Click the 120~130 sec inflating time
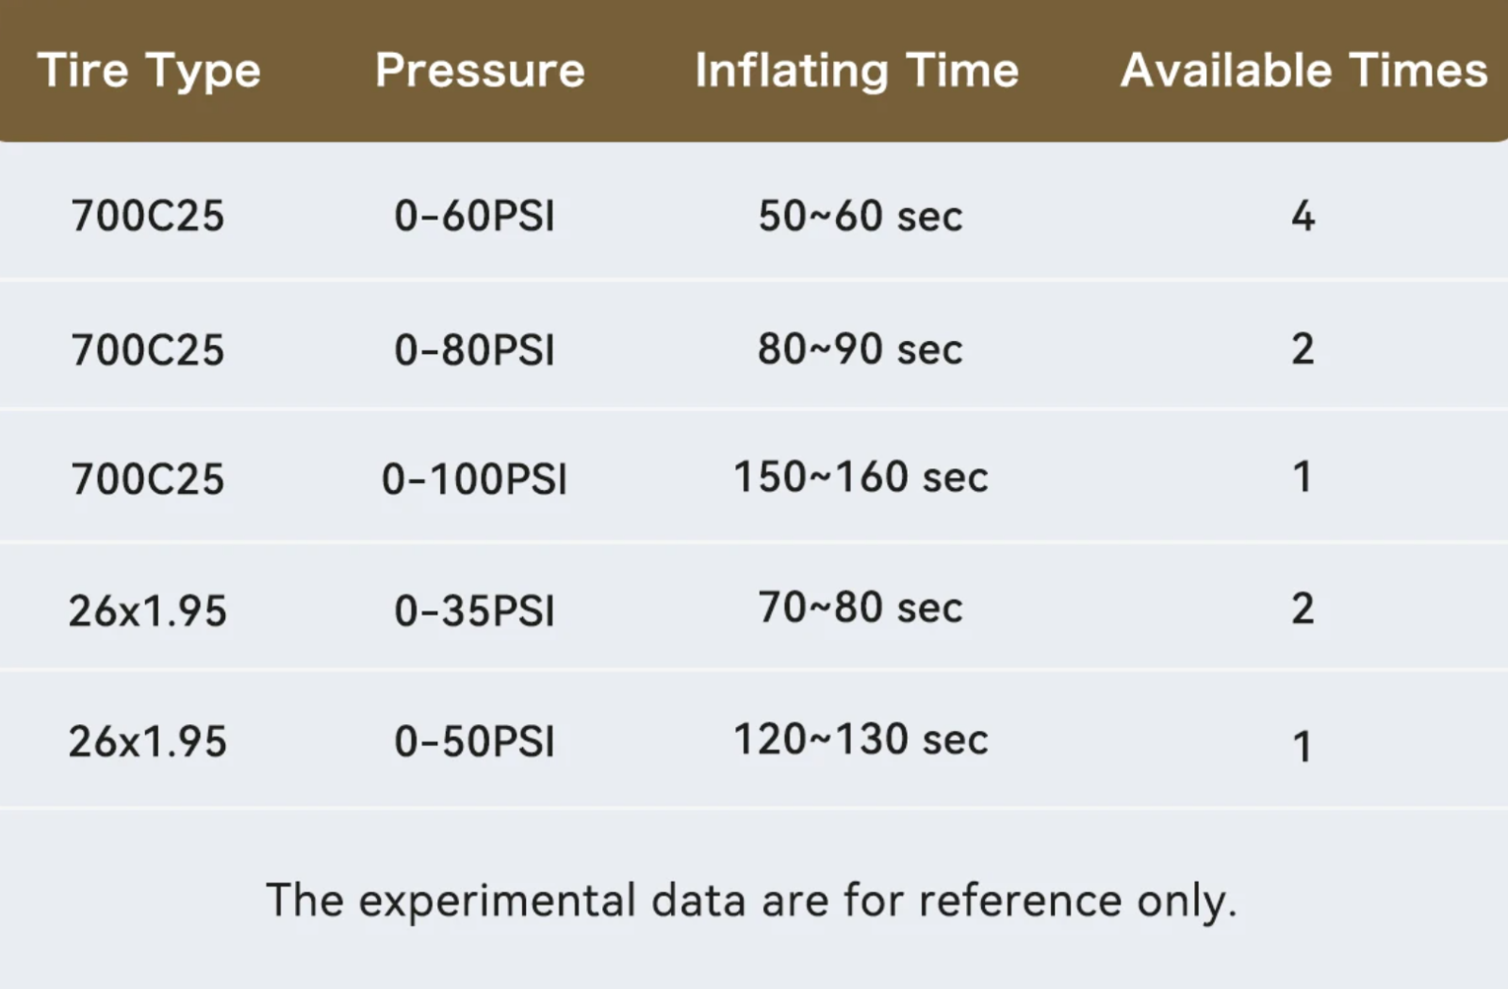 point(861,739)
